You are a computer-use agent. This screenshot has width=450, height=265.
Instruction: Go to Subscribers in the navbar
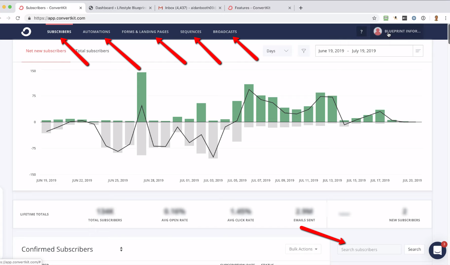59,31
